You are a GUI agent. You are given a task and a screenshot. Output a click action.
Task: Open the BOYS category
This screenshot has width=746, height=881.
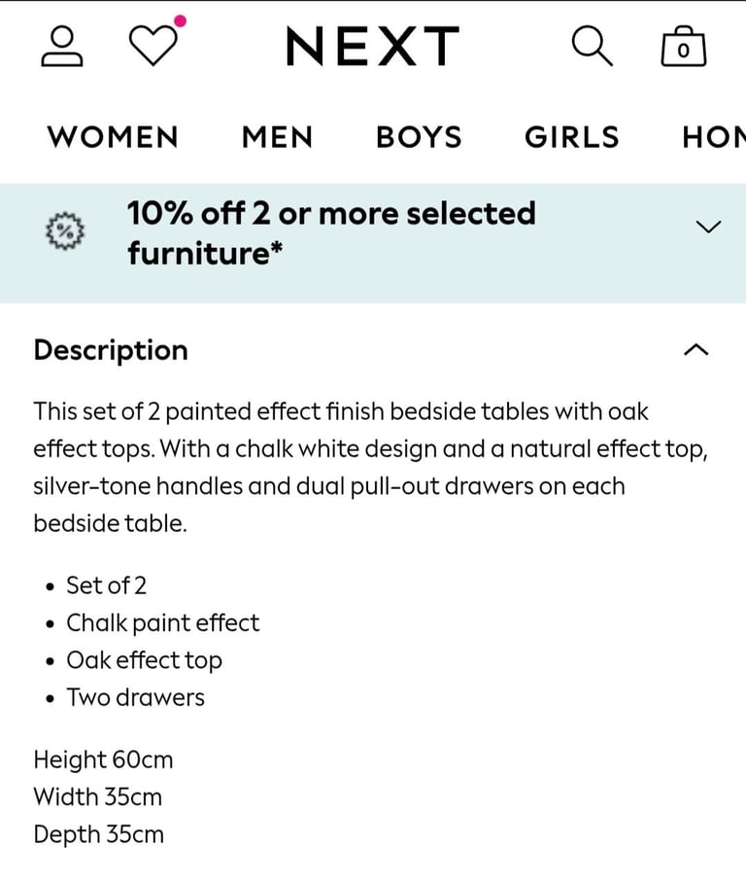pyautogui.click(x=419, y=137)
